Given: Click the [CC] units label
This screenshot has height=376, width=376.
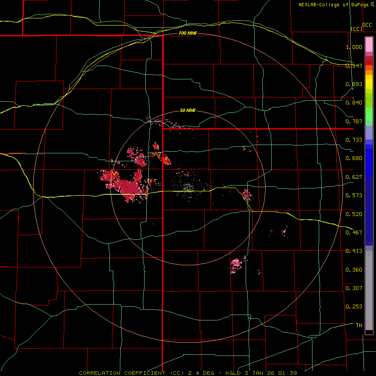Looking at the screenshot, I should tap(357, 29).
